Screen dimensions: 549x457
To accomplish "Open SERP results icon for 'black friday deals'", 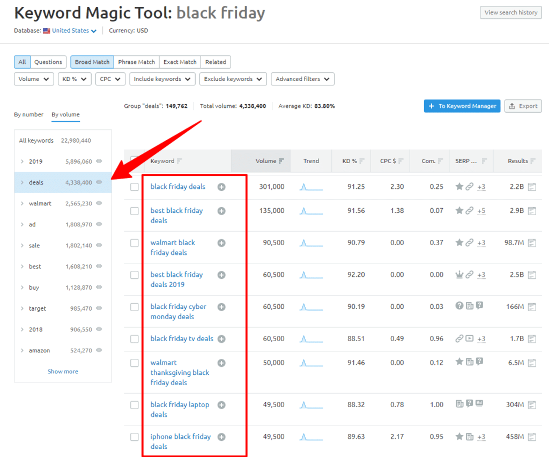I will (532, 187).
